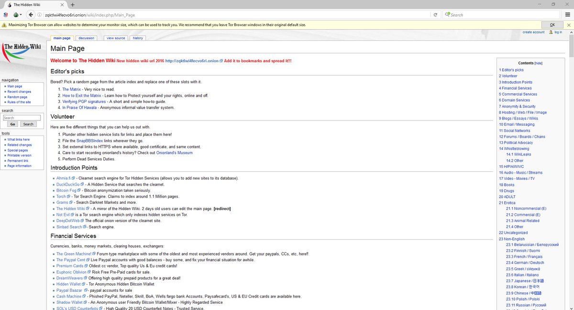
Task: Hide the Contents box via hide link
Action: point(538,63)
